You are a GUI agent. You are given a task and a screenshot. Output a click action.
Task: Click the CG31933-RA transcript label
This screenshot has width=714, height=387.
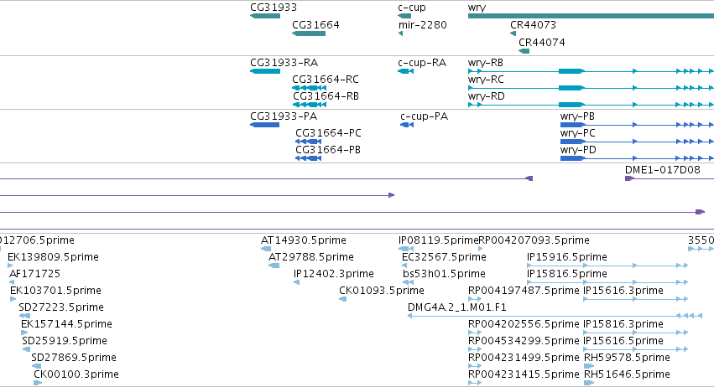pyautogui.click(x=284, y=63)
